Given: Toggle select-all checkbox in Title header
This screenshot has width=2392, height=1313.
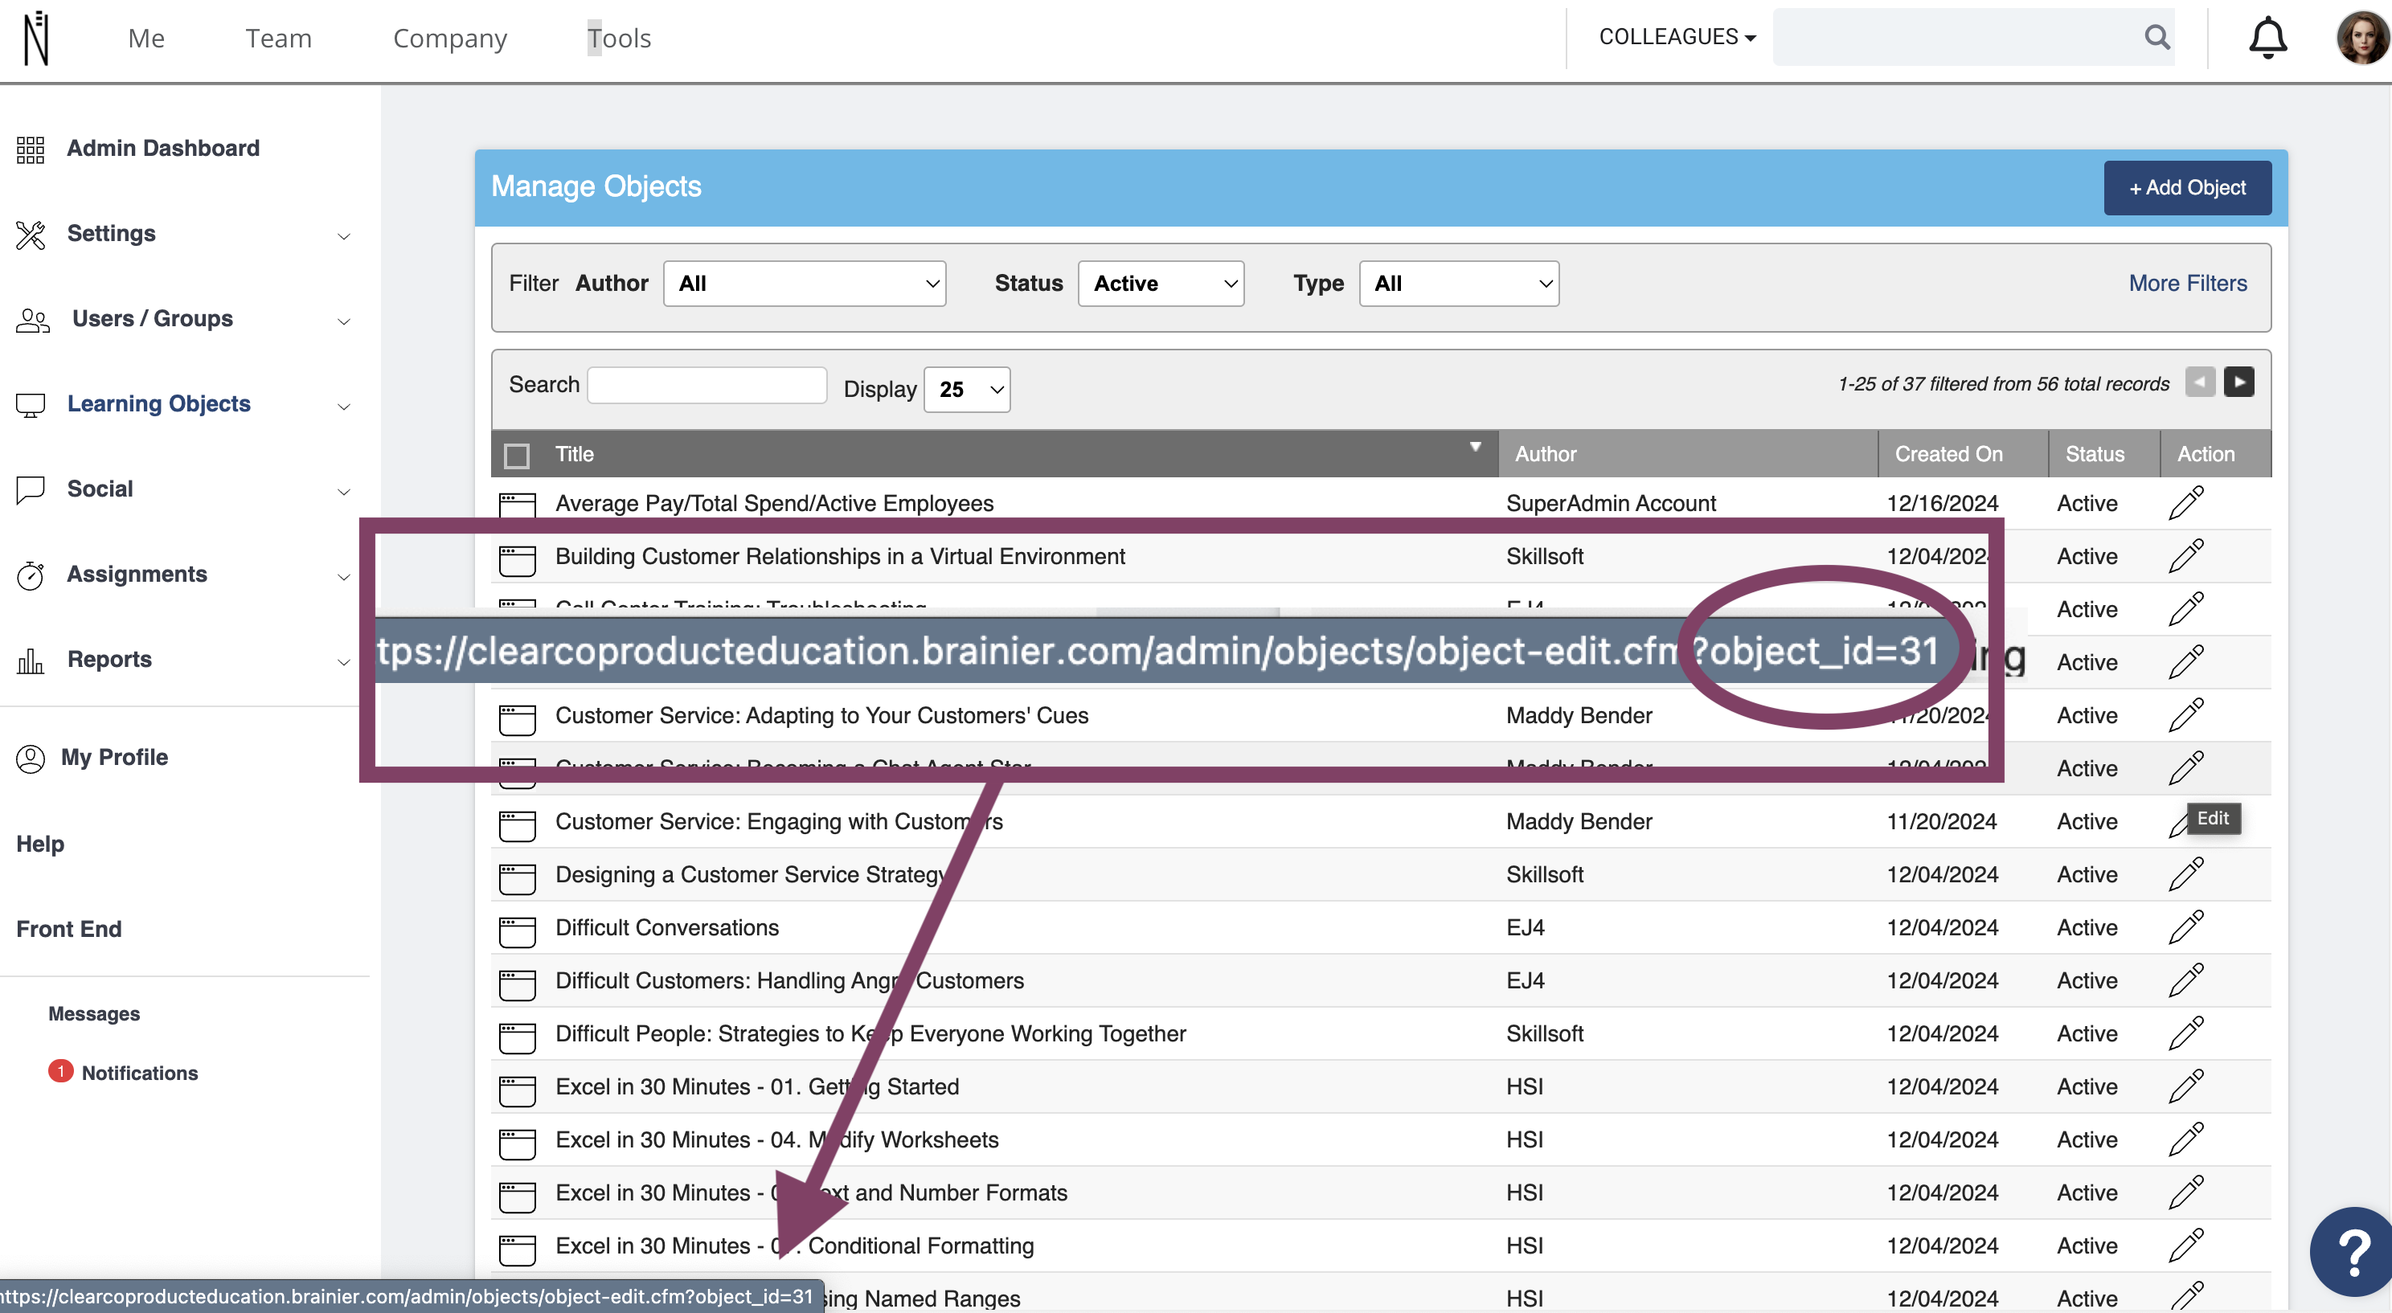Looking at the screenshot, I should (516, 455).
